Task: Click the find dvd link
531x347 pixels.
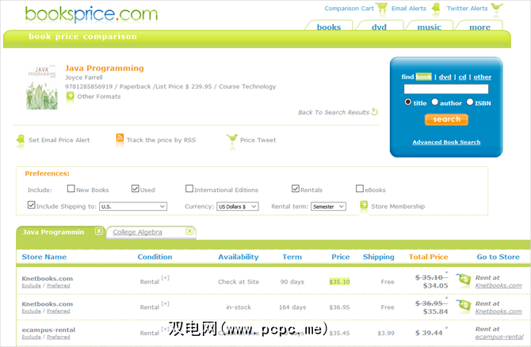Action: [445, 77]
